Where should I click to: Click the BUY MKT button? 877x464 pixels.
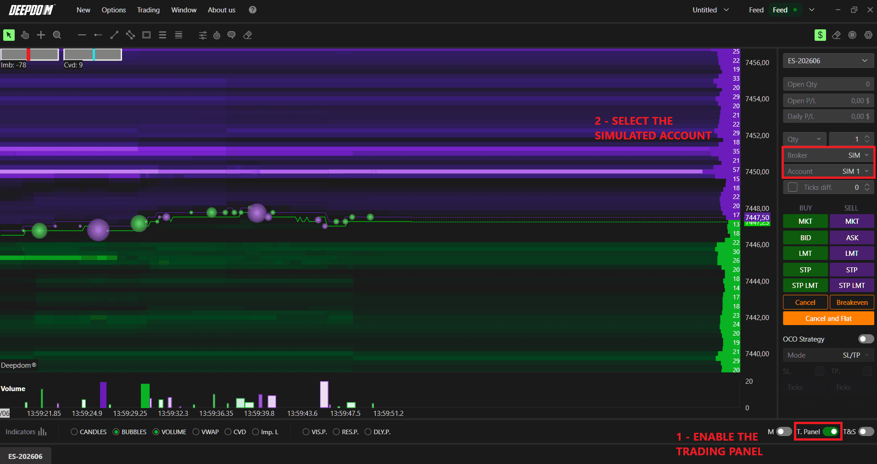[805, 221]
